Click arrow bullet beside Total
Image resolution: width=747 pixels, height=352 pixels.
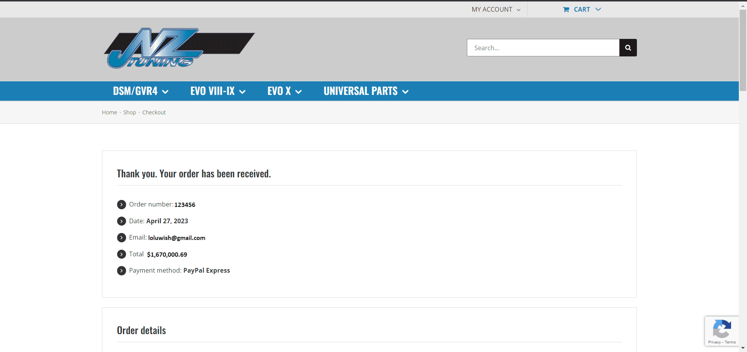point(121,254)
